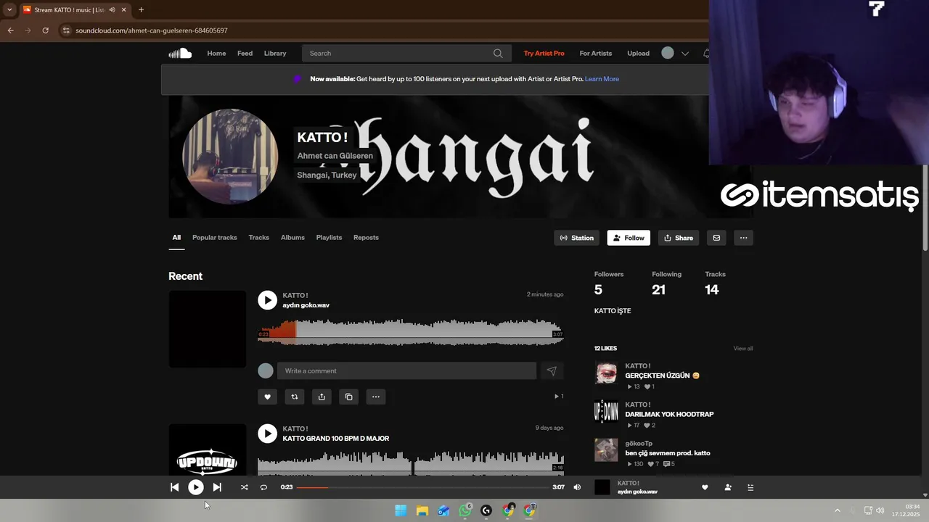Share the KATTO ! profile
The height and width of the screenshot is (522, 929).
tap(679, 238)
